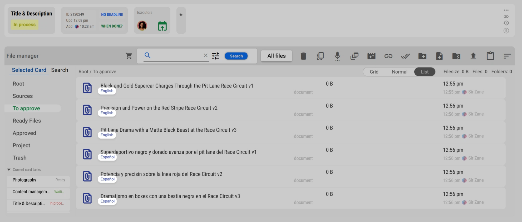Click the create new folder icon
The height and width of the screenshot is (222, 522).
click(x=422, y=56)
